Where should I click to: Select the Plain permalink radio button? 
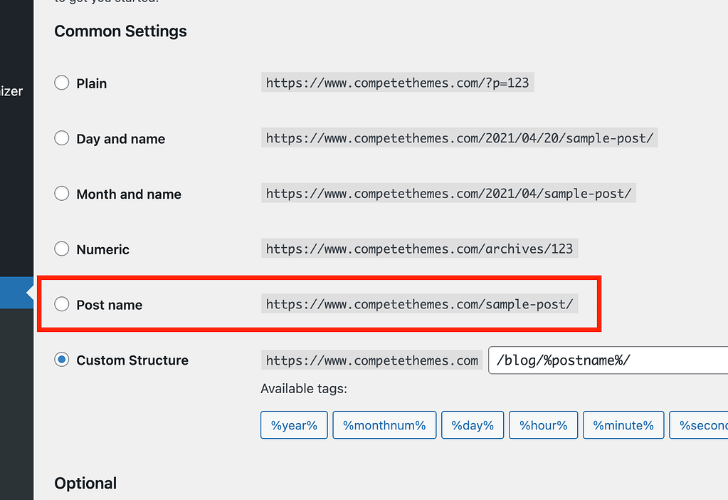[x=62, y=83]
